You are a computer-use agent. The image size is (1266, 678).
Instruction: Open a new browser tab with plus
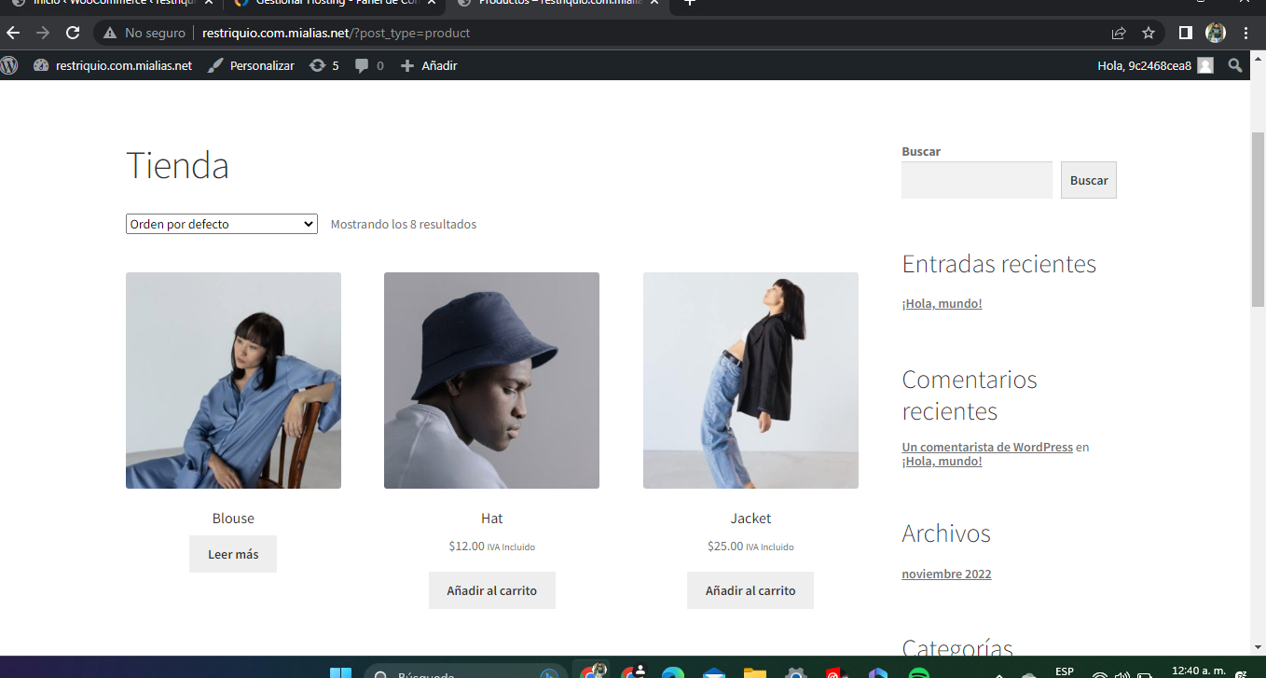(690, 3)
